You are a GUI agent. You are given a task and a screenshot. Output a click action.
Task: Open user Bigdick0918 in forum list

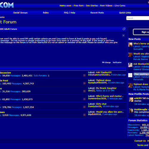tap(94, 114)
